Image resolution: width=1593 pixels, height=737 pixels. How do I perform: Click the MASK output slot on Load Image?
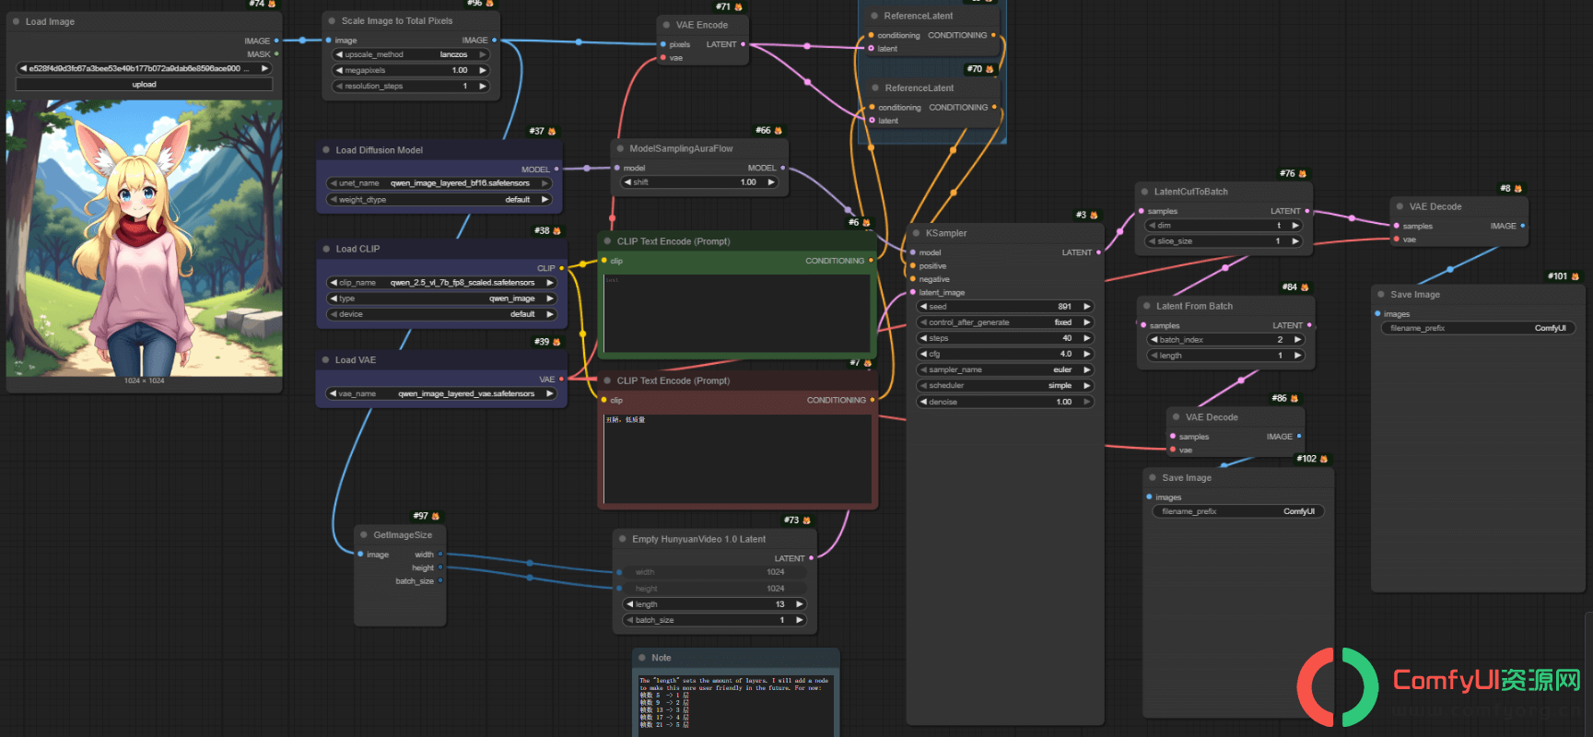[275, 54]
